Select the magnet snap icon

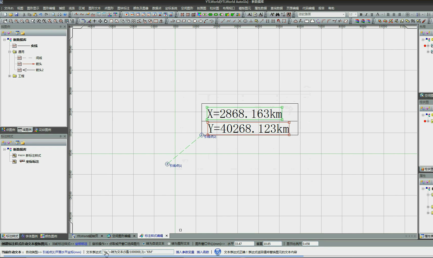tap(278, 21)
